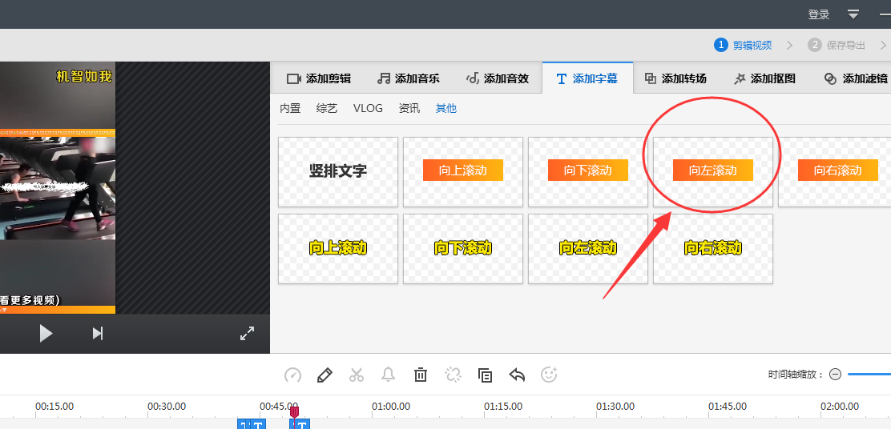Screen dimensions: 891x429
Task: Switch to the 添加剪辑 tab
Action: coord(319,78)
